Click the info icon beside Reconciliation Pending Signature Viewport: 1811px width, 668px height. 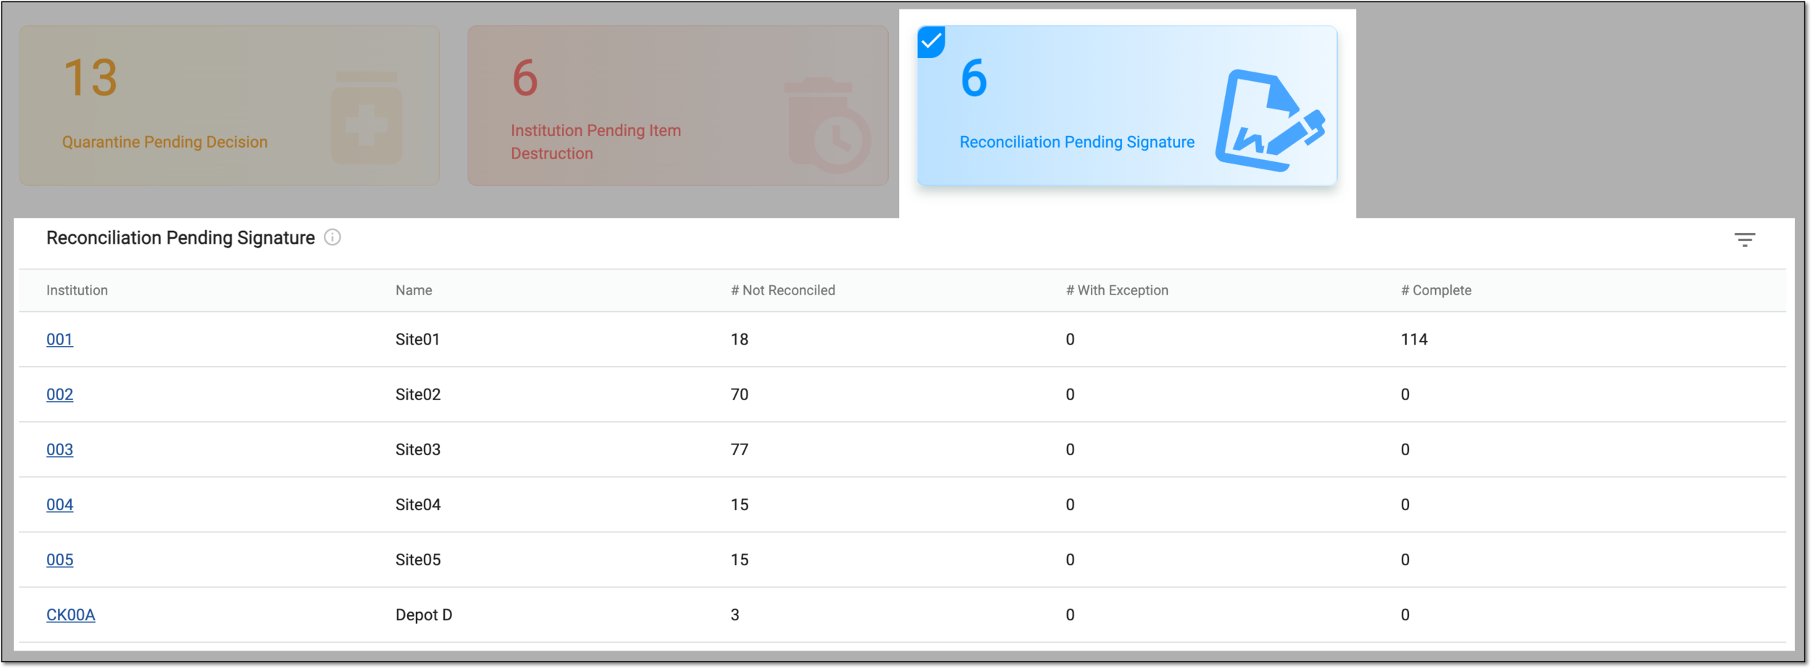[332, 237]
